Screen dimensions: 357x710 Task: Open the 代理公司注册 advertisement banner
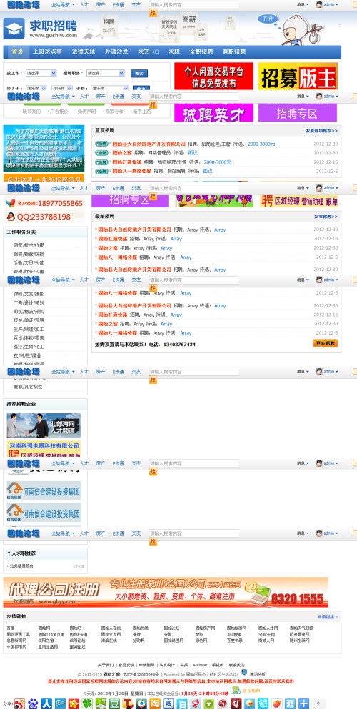coord(166,592)
